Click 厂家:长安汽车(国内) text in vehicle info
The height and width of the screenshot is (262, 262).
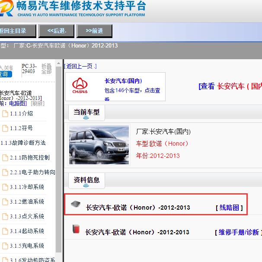163,132
